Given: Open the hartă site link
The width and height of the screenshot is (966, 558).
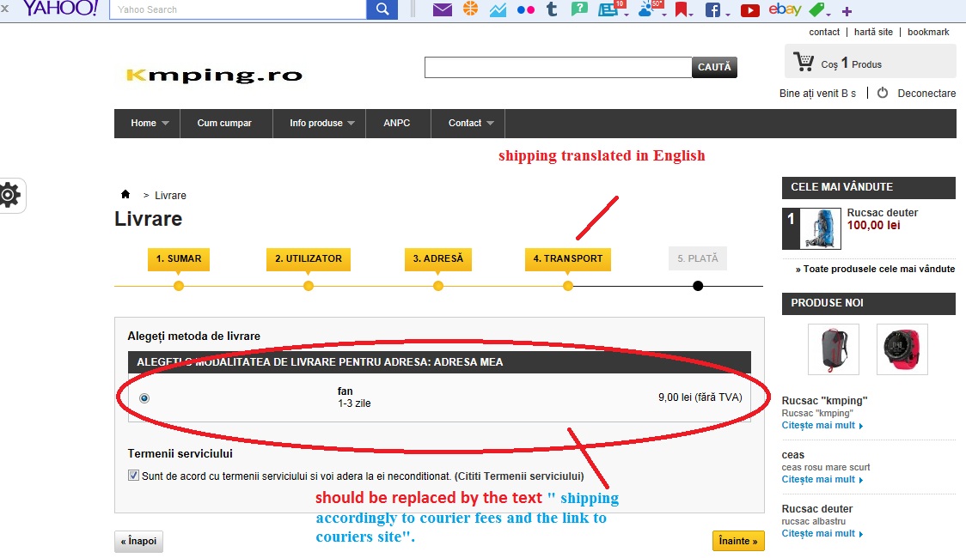Looking at the screenshot, I should (x=873, y=32).
